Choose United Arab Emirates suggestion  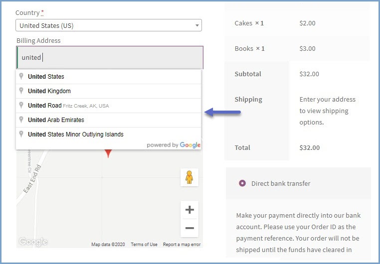[56, 120]
